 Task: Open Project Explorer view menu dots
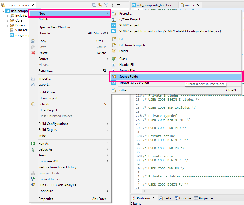point(113,5)
